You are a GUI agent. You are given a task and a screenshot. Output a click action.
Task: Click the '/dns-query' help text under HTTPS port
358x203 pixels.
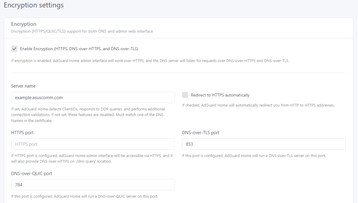[x=92, y=158]
